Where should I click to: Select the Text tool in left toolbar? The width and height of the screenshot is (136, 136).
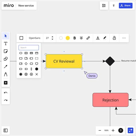coord(6,44)
